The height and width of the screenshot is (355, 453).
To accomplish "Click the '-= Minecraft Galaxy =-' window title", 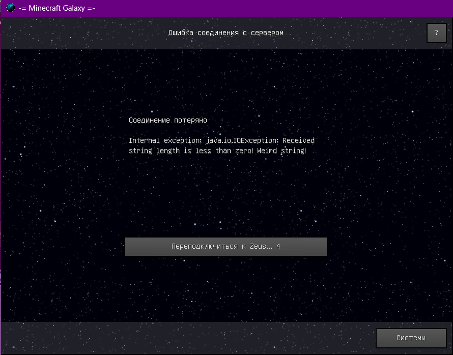I will point(57,8).
